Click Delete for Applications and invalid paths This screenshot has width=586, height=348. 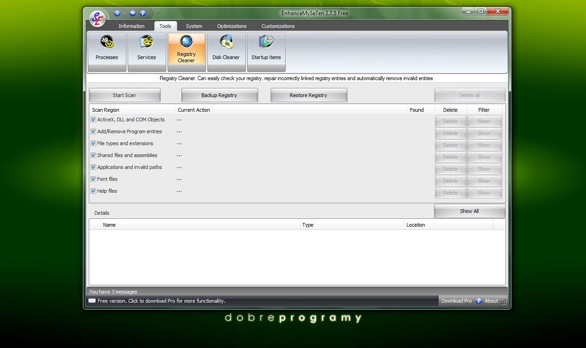click(x=450, y=169)
